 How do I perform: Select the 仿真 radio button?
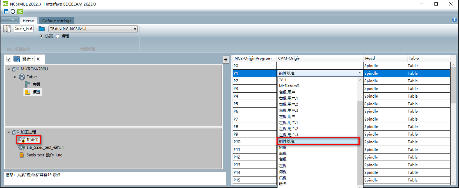point(41,36)
